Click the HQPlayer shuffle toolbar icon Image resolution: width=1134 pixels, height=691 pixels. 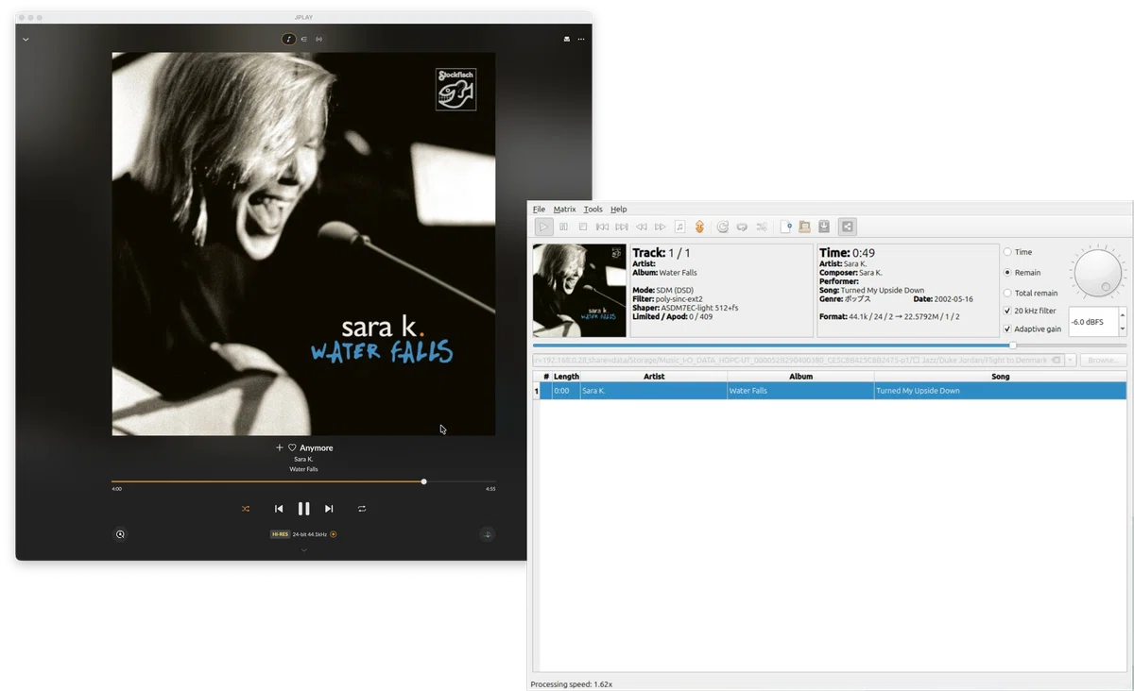coord(762,227)
